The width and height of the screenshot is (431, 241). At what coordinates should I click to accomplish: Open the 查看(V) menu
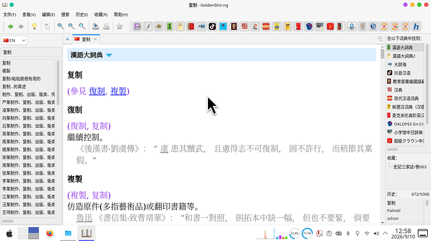29,14
